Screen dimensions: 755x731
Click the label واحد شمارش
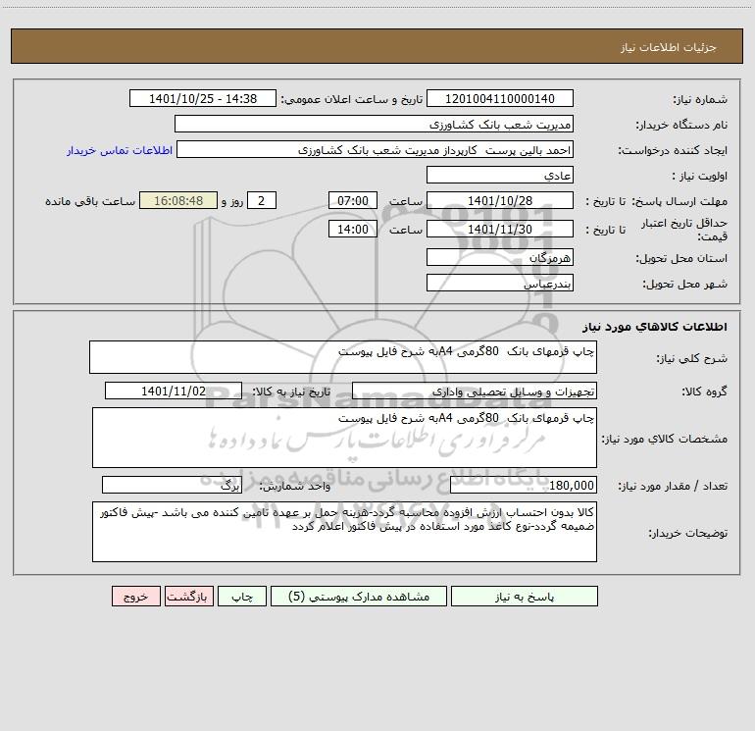click(x=295, y=486)
